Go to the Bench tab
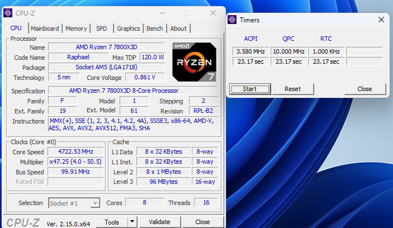Viewport: 393px width, 228px height. pyautogui.click(x=155, y=28)
